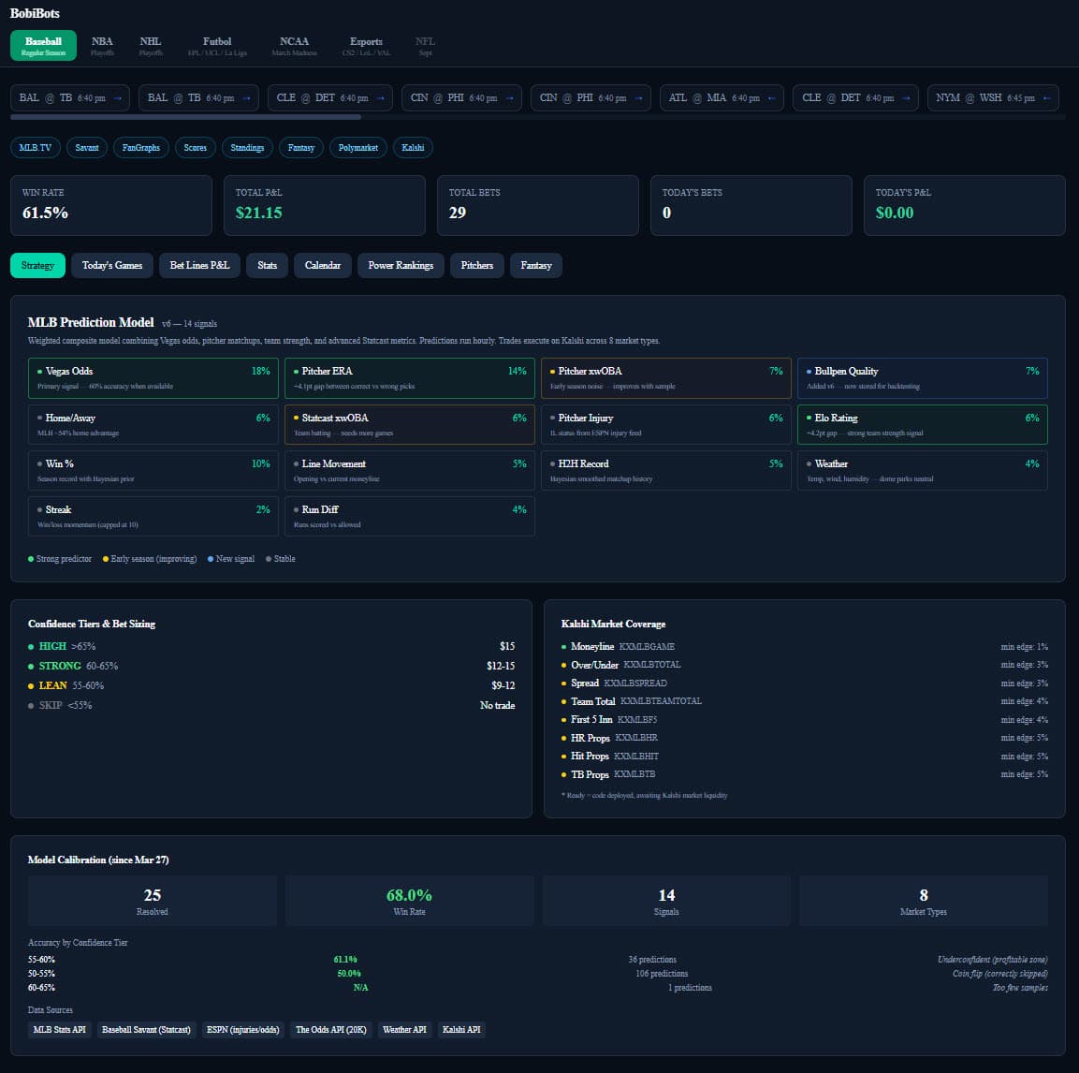Click the Moneyline KXMLBGAME market row
This screenshot has width=1079, height=1073.
[805, 647]
